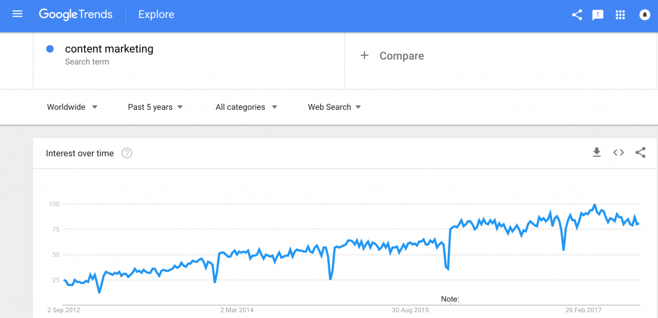The width and height of the screenshot is (658, 318).
Task: Click the blue content marketing color dot
Action: coord(50,49)
